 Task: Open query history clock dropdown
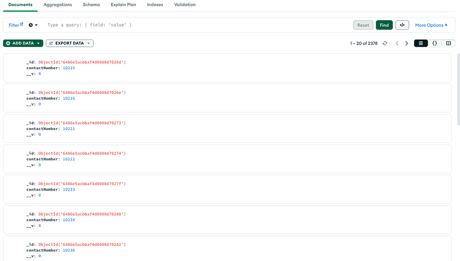pos(33,25)
